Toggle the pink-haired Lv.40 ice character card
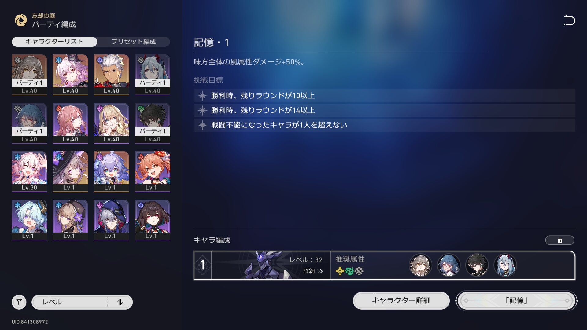Viewport: 587px width, 330px height. coord(70,75)
